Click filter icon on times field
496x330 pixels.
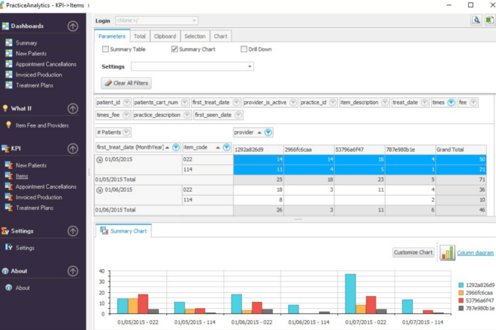point(451,102)
